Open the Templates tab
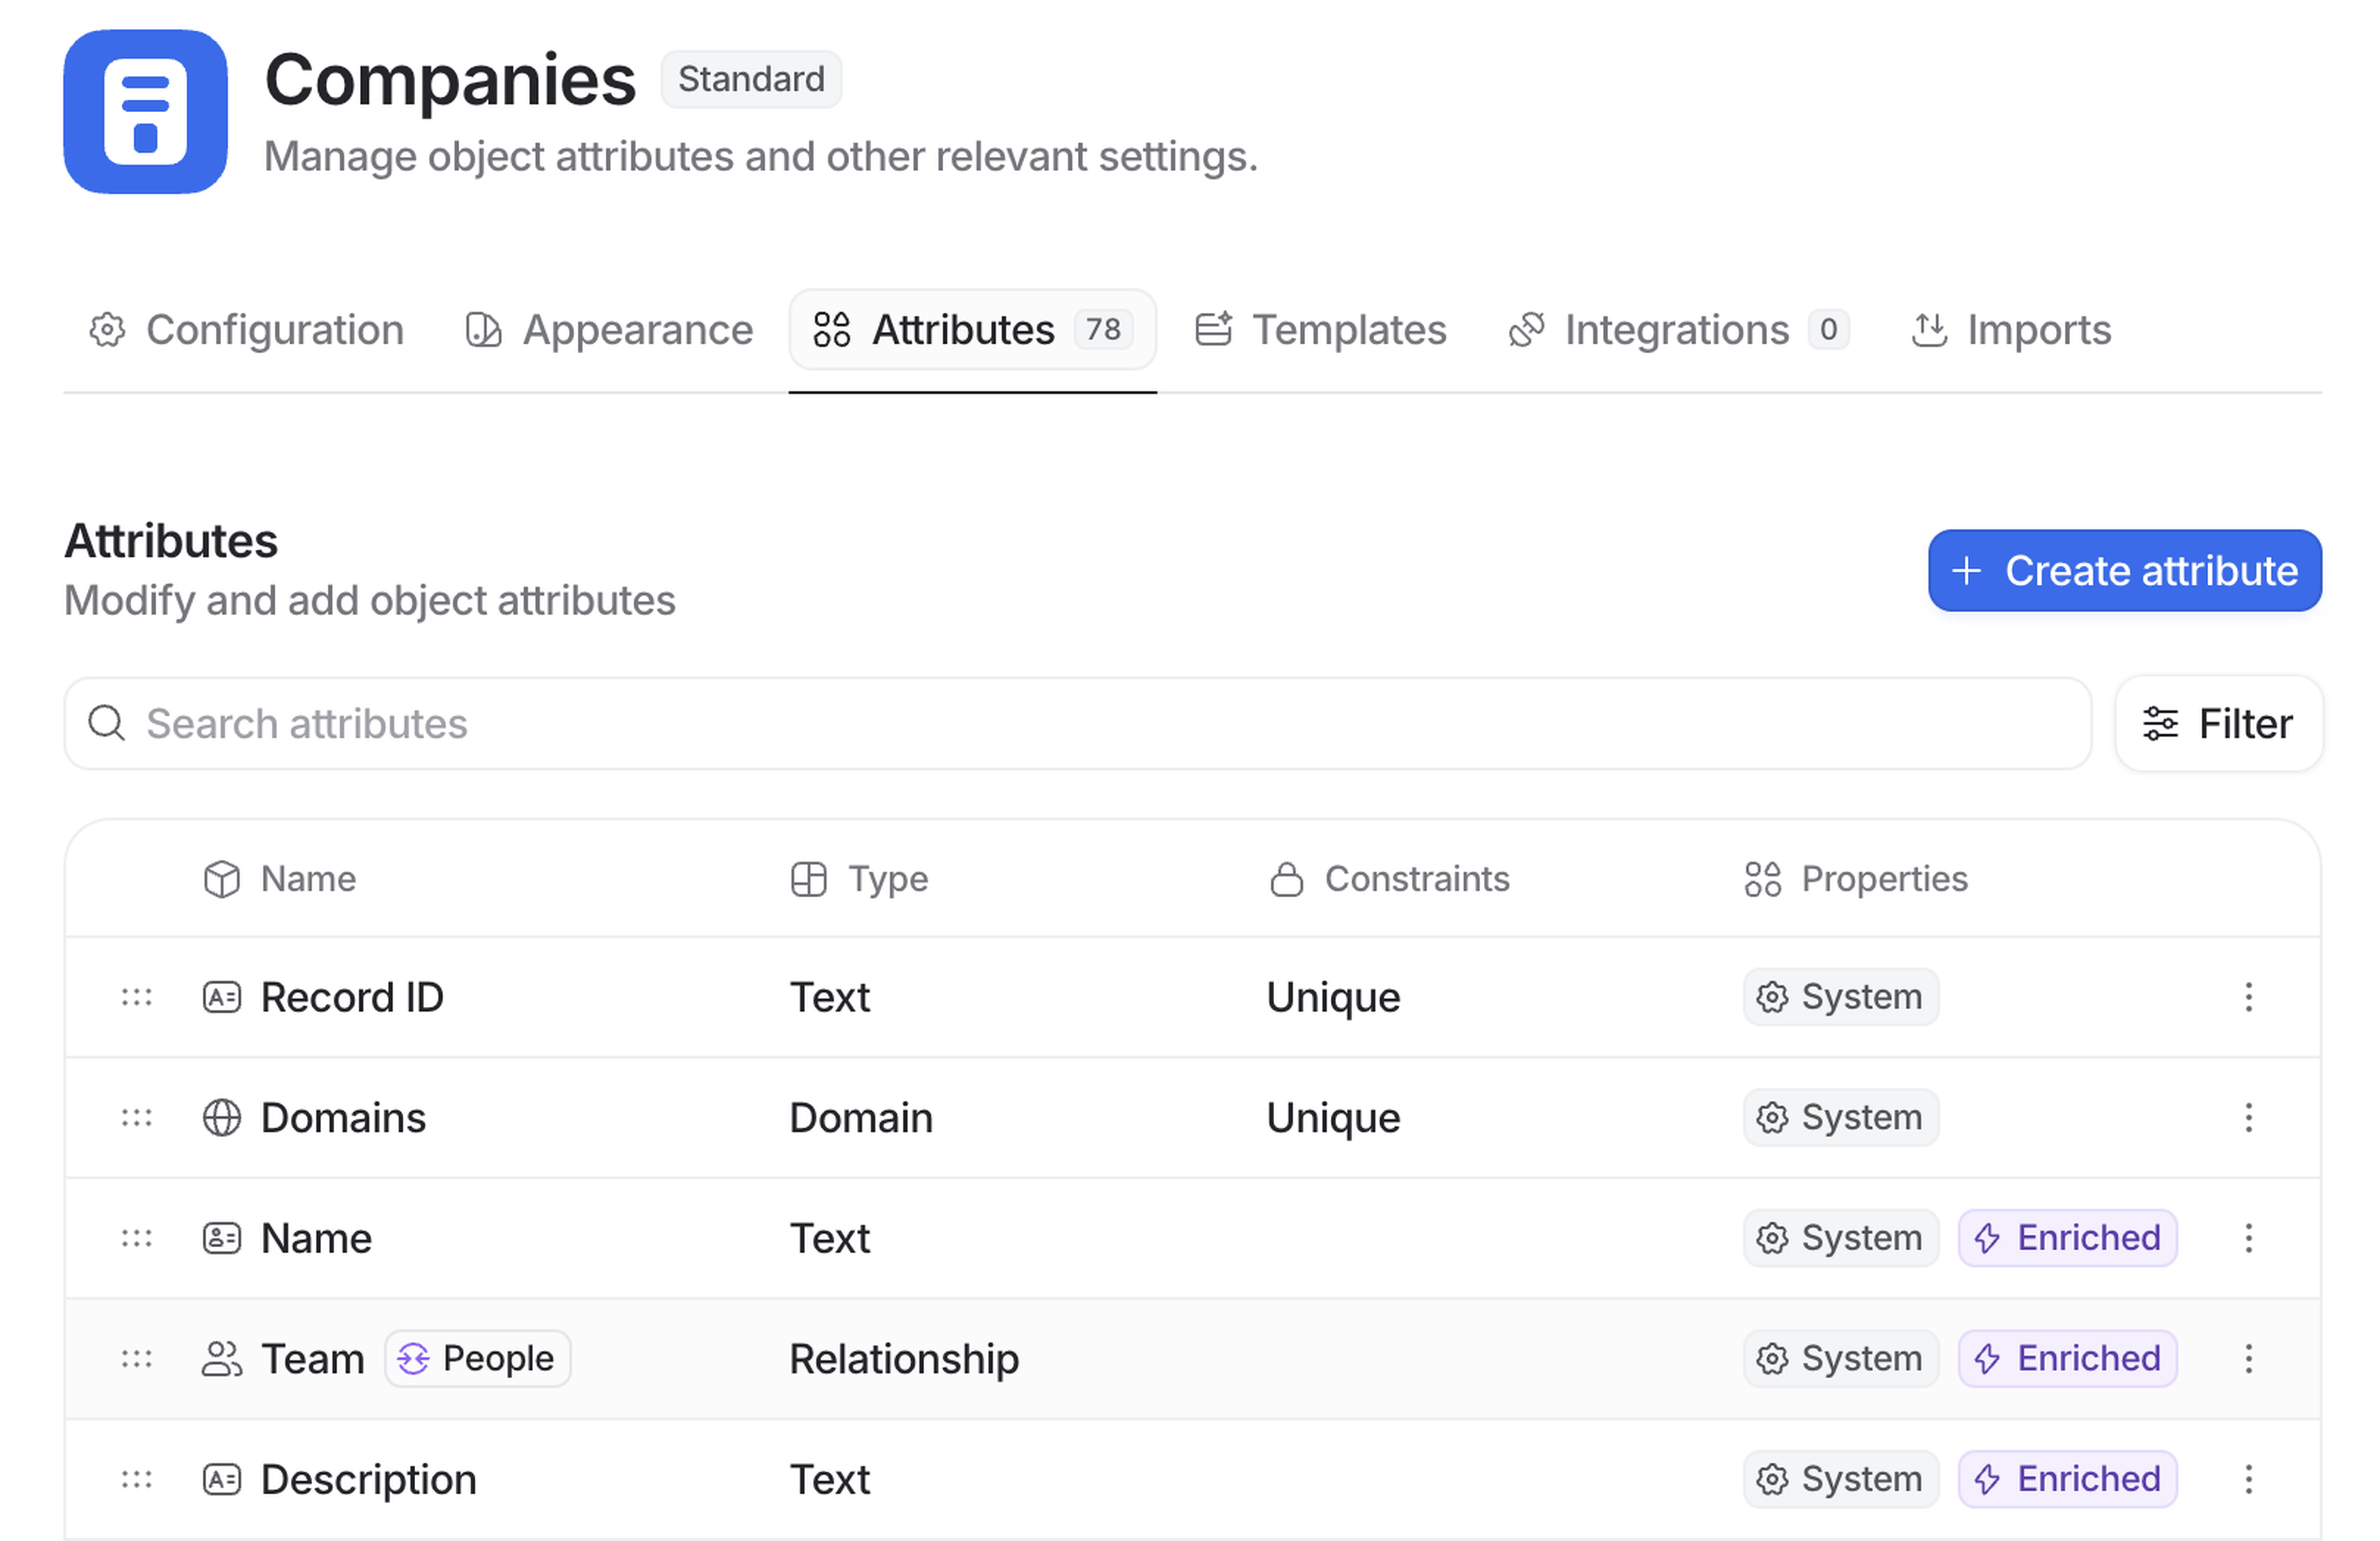The height and width of the screenshot is (1541, 2380). [1321, 330]
